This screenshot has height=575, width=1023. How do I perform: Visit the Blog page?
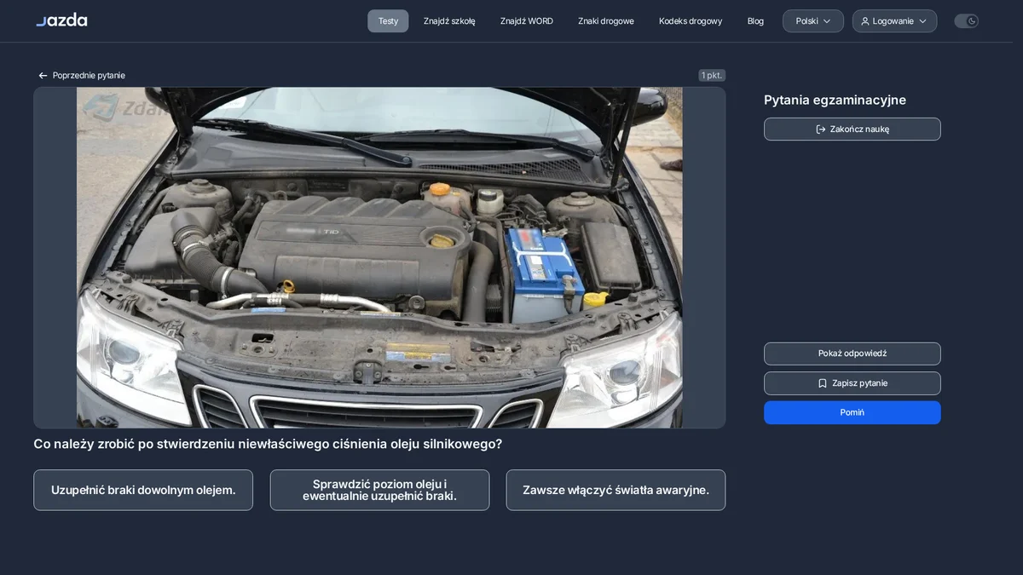(x=755, y=21)
